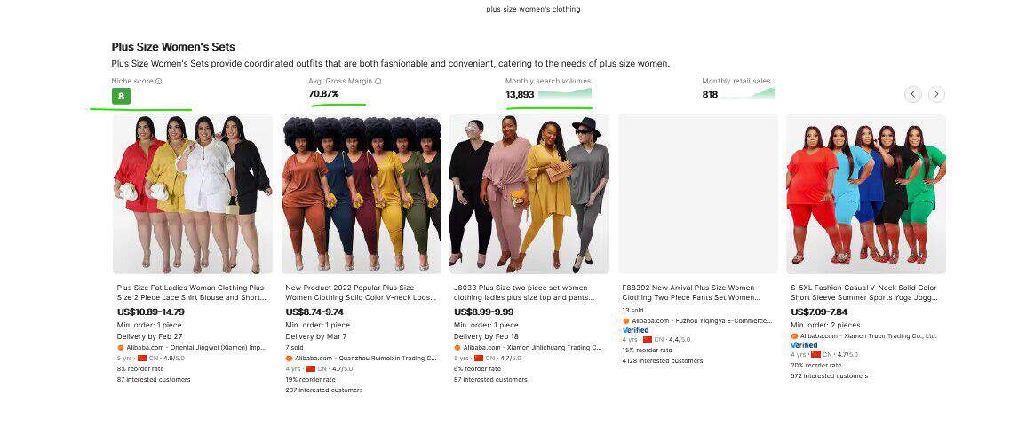Open the S-5XL yoga jogger set image
The image size is (1018, 426).
point(866,194)
